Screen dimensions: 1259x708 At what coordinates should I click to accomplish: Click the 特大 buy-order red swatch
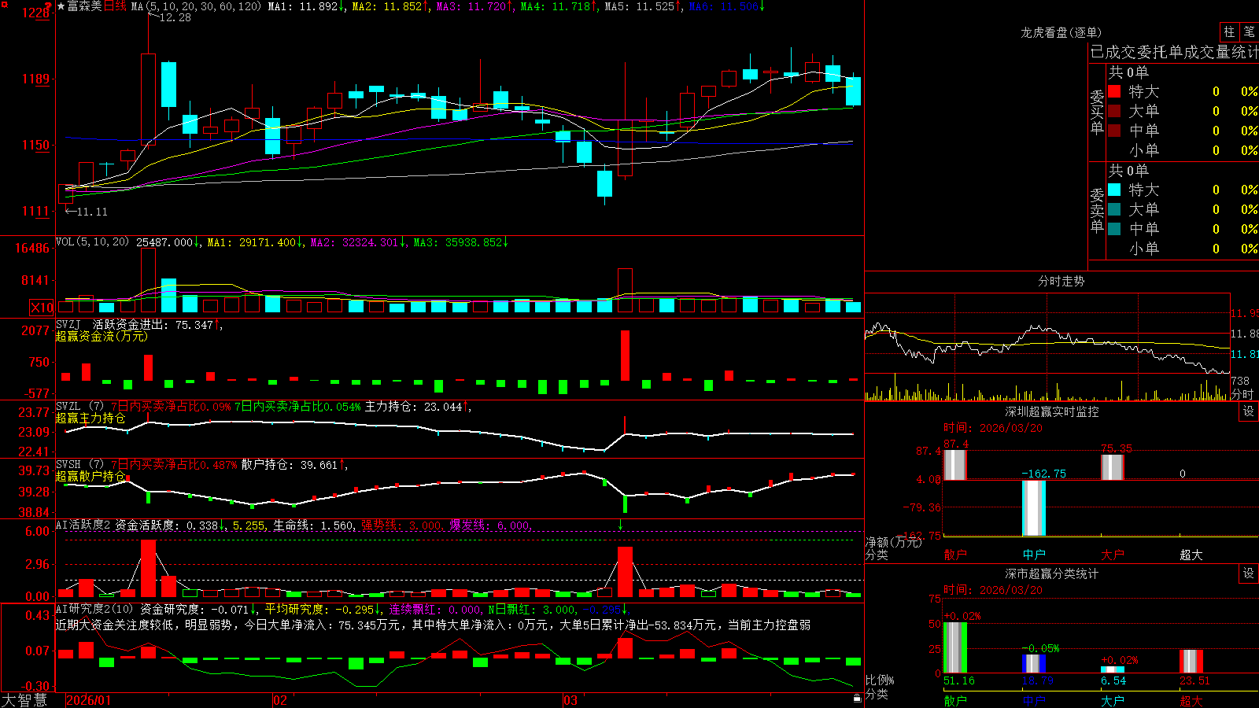[x=1114, y=91]
